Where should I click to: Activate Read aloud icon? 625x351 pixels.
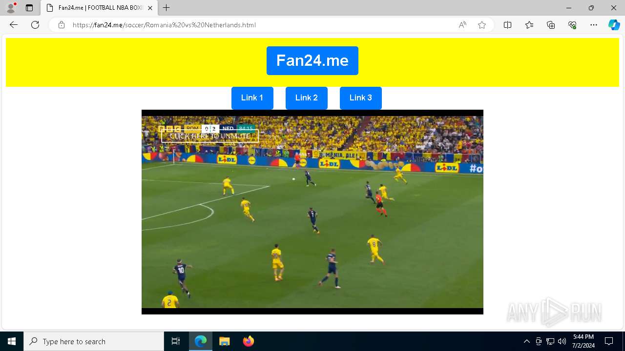pos(462,25)
